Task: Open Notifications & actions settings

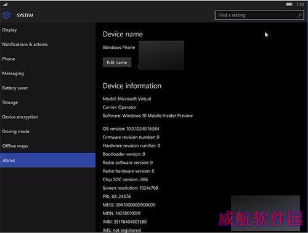Action: click(x=47, y=44)
